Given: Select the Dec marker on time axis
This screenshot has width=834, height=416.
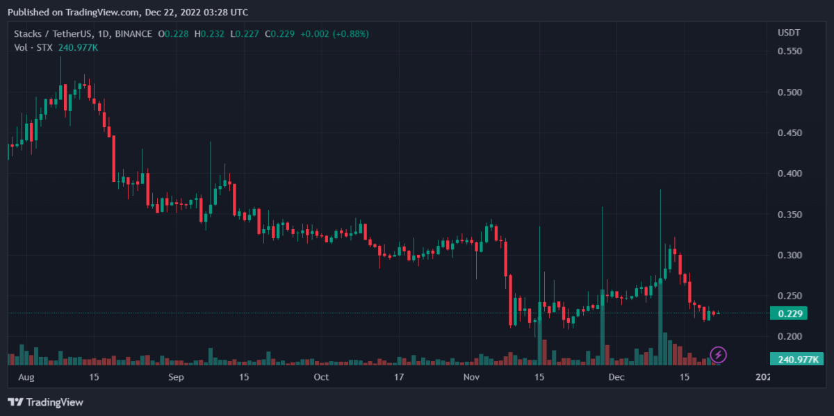Looking at the screenshot, I should point(616,377).
